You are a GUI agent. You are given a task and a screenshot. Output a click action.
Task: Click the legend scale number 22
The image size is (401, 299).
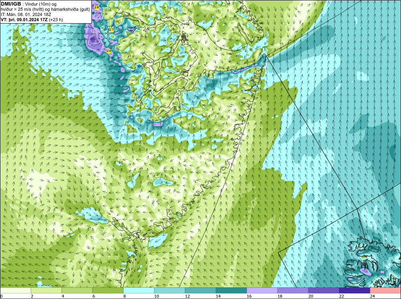tap(341, 296)
